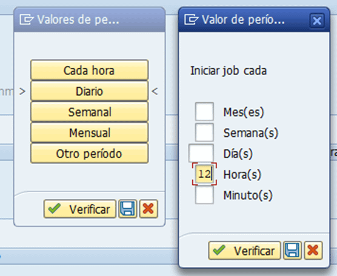This screenshot has height=276, width=337.
Task: Click the title icon of Valores de período dialog
Action: (x=27, y=19)
